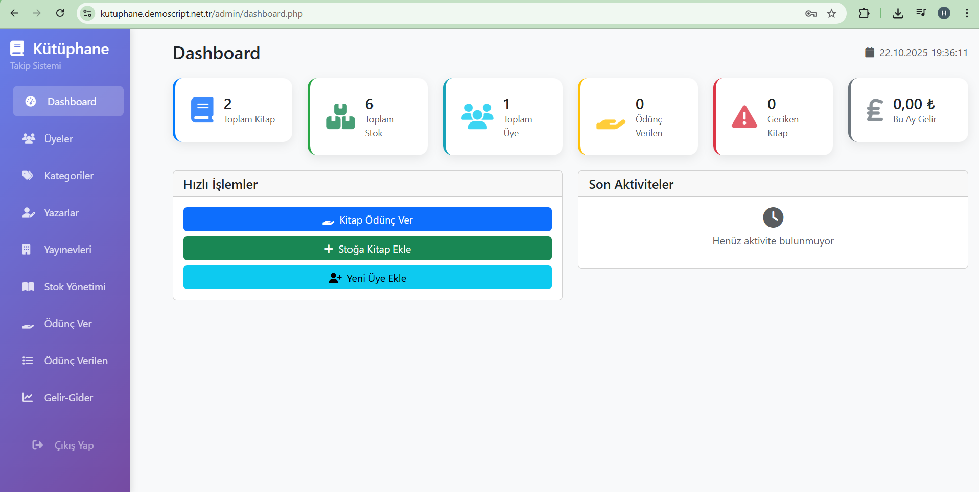Click the clock icon in Son Aktiviteler

[773, 217]
